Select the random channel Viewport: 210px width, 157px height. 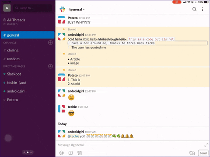28,59
